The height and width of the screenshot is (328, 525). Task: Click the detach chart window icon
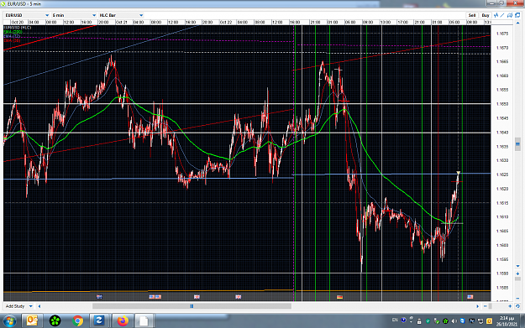[x=517, y=15]
